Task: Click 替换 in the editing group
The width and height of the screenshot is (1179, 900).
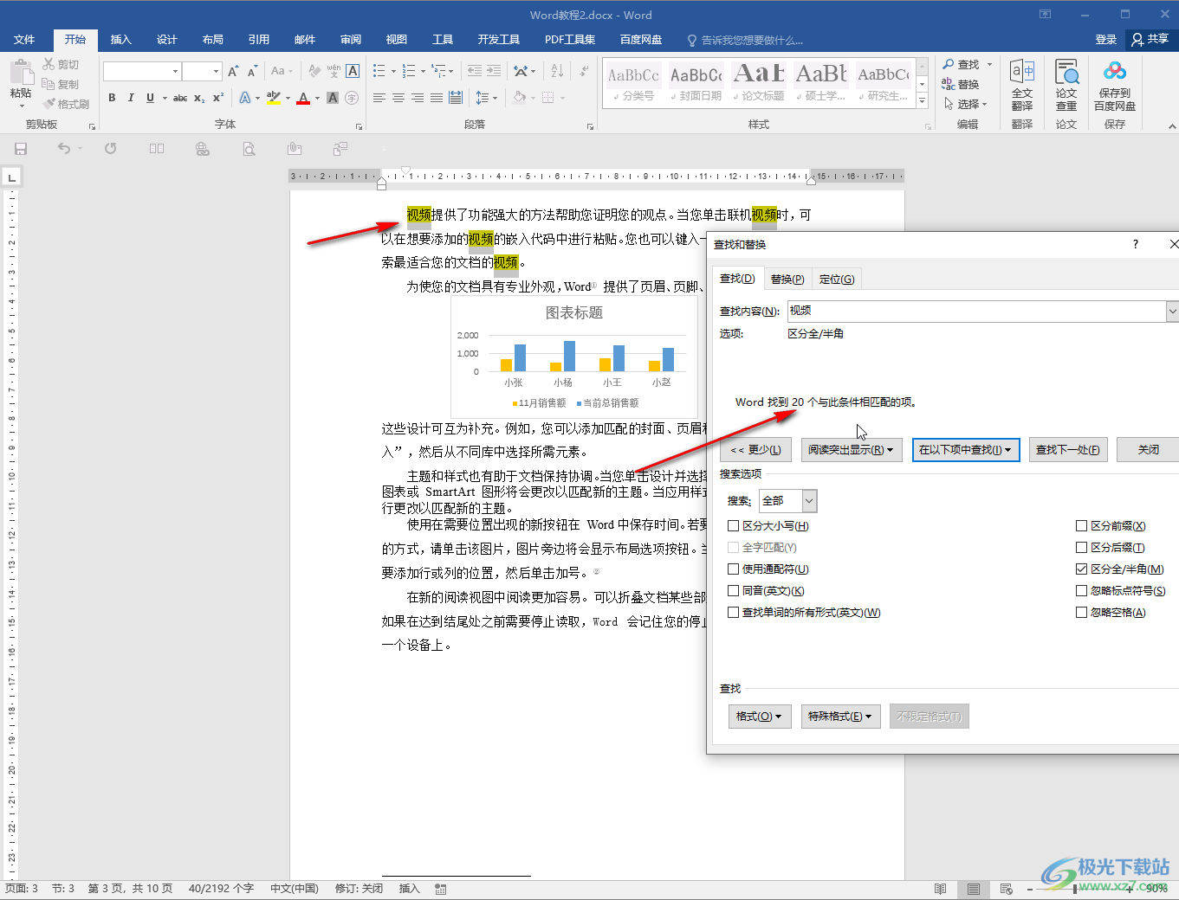Action: (x=961, y=85)
